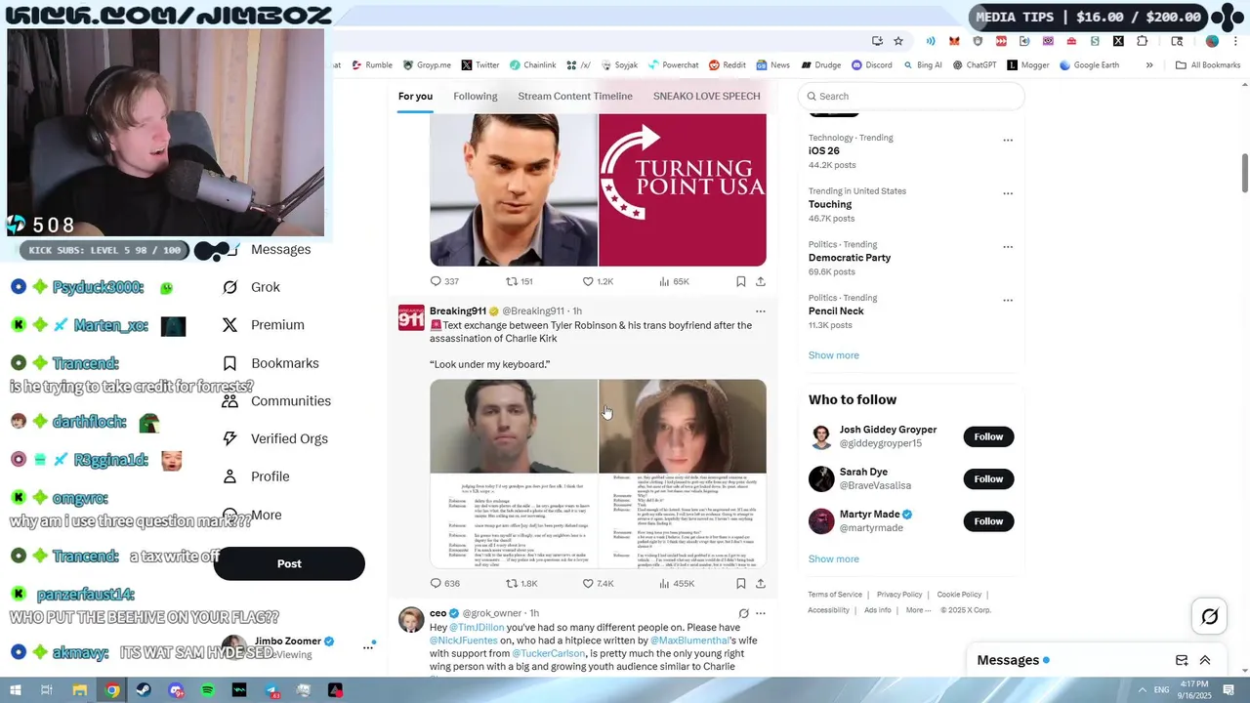Follow Martyr Made
The image size is (1250, 703).
[x=988, y=521]
